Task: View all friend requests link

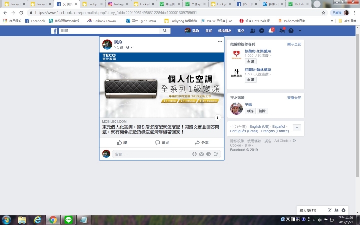Action: 294,98
